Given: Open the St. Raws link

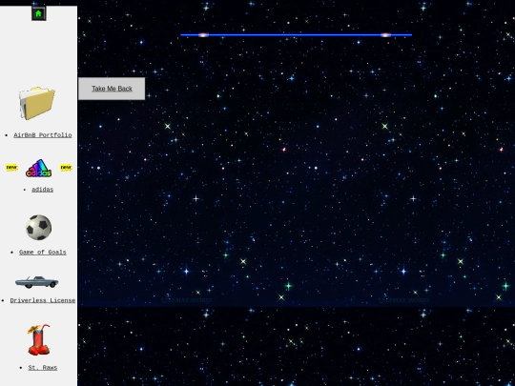Looking at the screenshot, I should pos(43,368).
